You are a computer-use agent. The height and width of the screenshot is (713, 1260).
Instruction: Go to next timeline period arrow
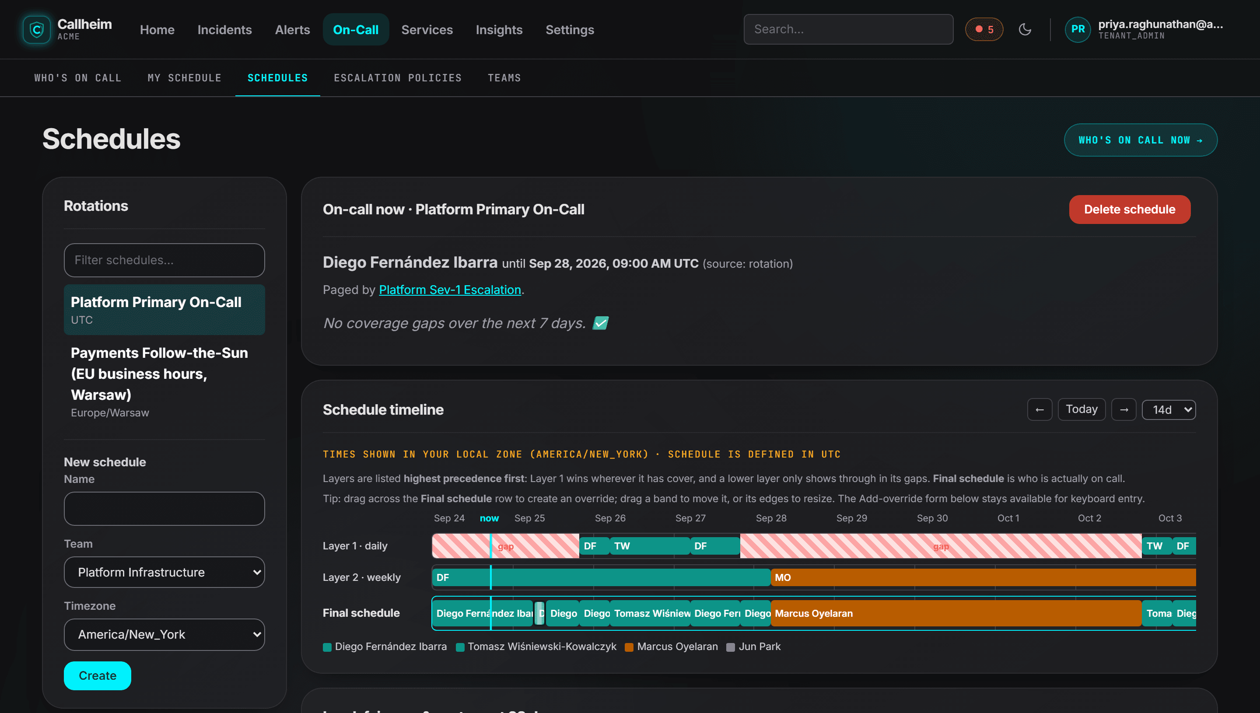tap(1123, 409)
